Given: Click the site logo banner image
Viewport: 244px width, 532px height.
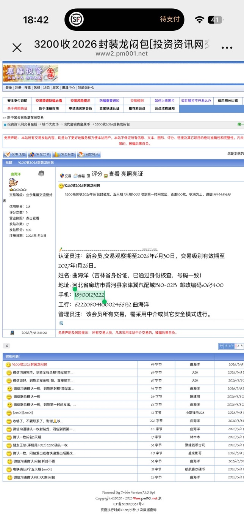Looking at the screenshot, I should click(31, 73).
